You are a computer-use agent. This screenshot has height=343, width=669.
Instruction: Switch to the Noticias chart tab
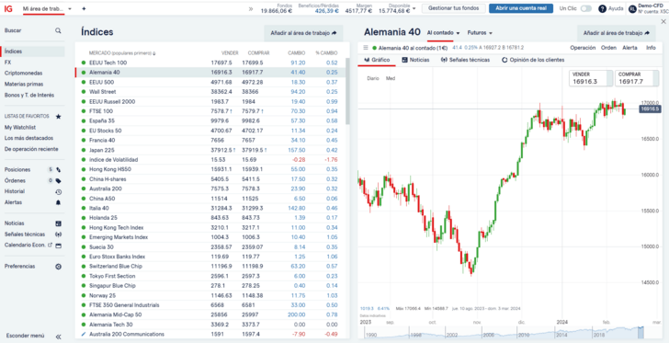415,60
